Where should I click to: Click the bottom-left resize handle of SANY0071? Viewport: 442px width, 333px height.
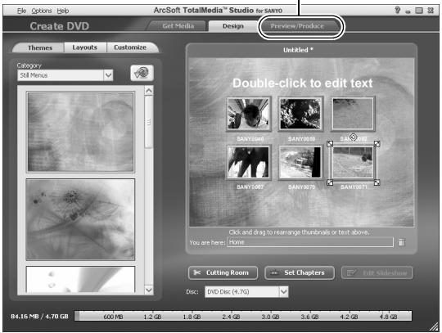[330, 182]
